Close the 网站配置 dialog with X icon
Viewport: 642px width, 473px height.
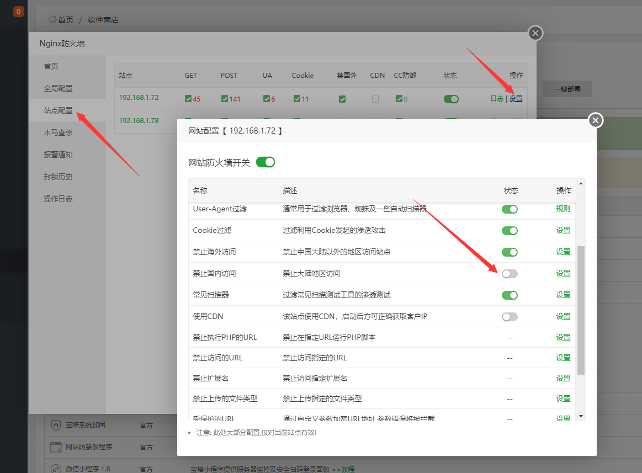tap(595, 120)
